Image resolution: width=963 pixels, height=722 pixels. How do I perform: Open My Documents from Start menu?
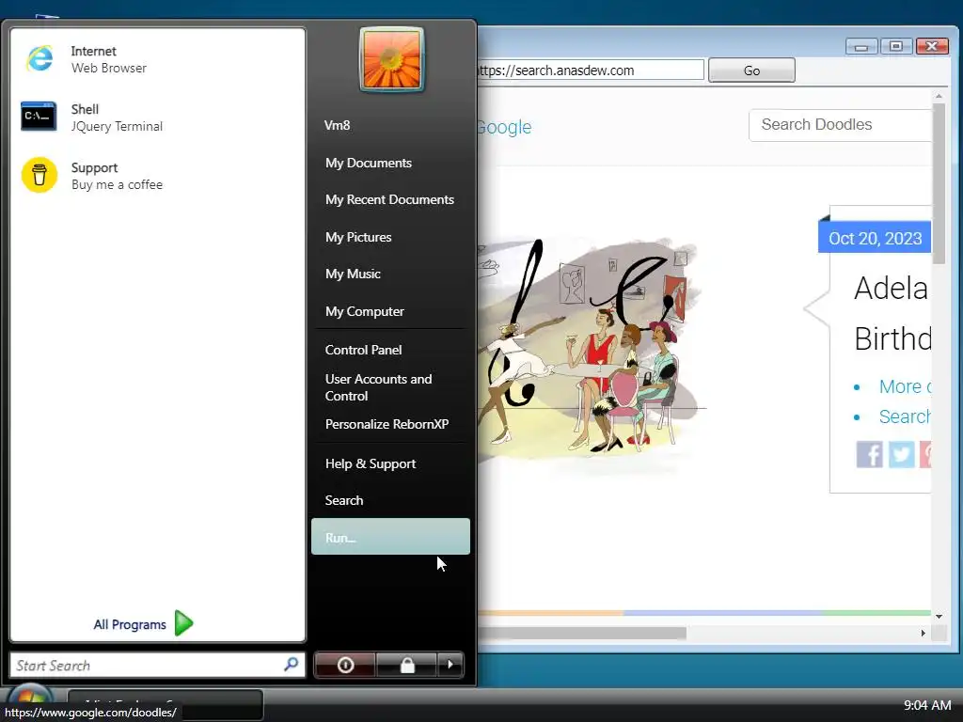click(x=369, y=163)
